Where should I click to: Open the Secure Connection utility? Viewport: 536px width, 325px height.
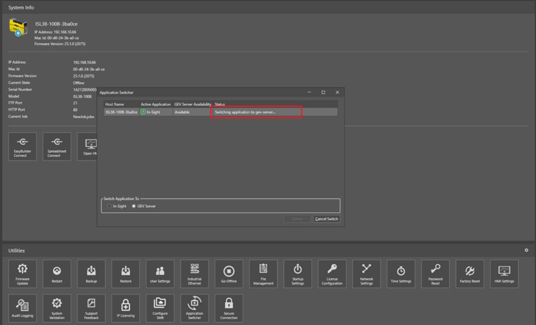(229, 308)
